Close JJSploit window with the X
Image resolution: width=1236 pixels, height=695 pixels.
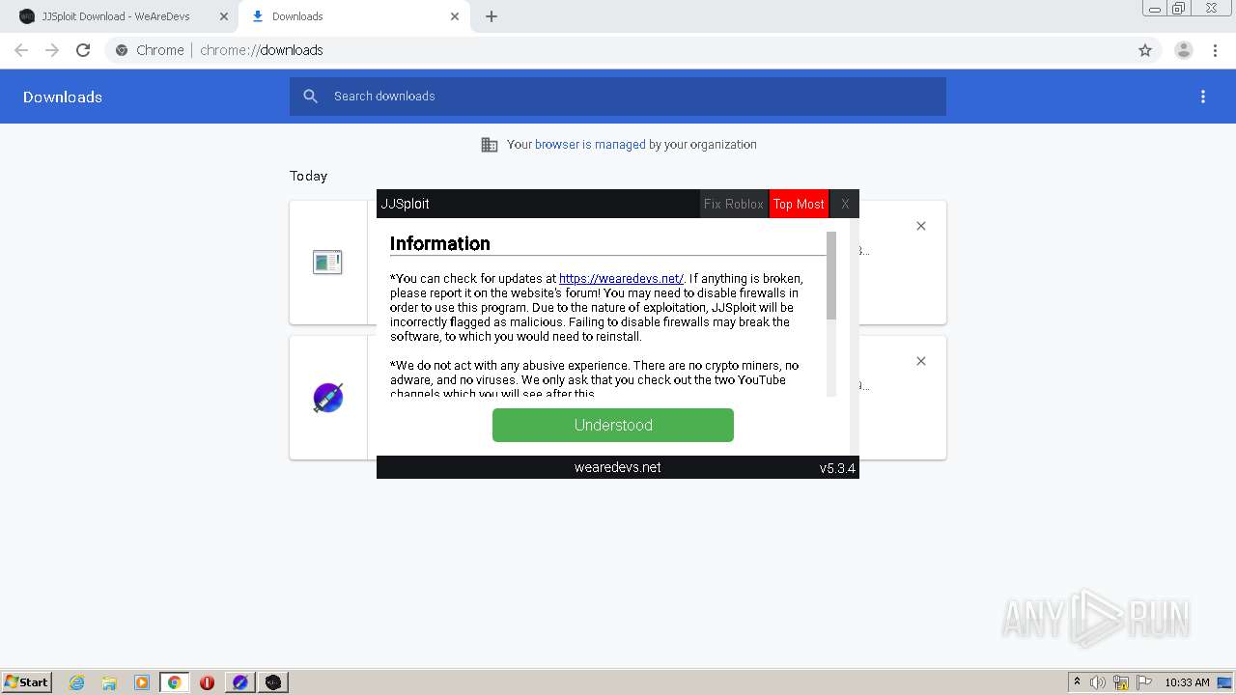845,204
